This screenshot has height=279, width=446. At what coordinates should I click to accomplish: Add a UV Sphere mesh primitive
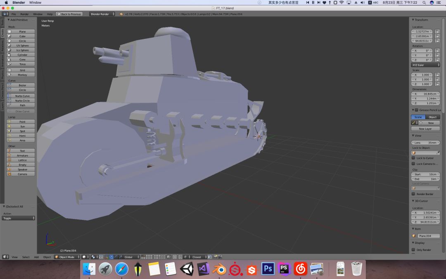tap(22, 45)
